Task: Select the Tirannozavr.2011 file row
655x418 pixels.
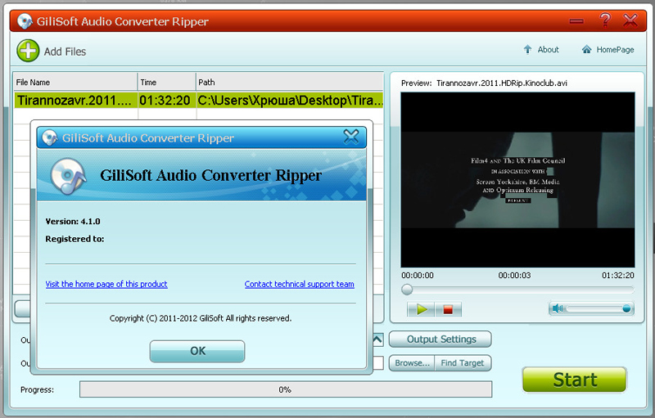Action: point(198,100)
